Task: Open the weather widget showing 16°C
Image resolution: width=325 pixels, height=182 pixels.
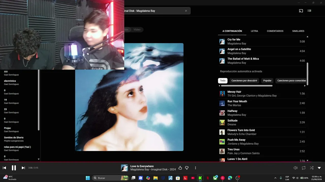Action: click(10, 178)
